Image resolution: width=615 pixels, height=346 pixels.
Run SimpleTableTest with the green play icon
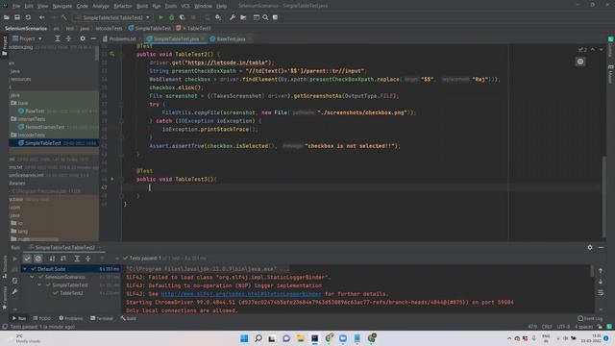(160, 17)
